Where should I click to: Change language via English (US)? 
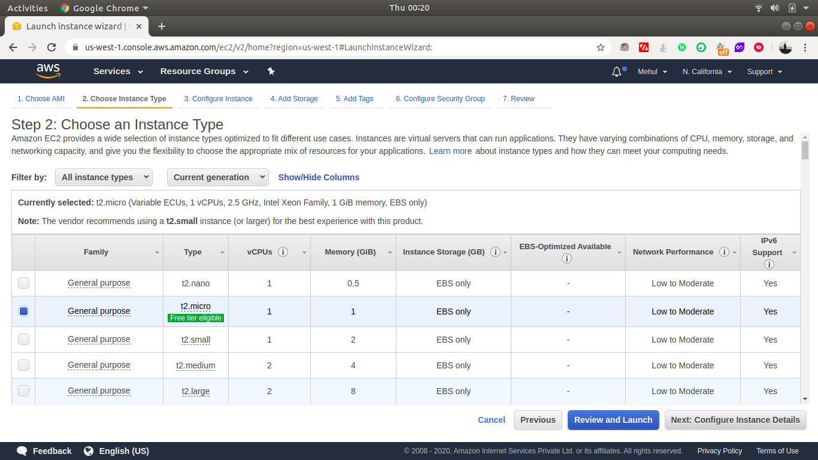coord(117,451)
